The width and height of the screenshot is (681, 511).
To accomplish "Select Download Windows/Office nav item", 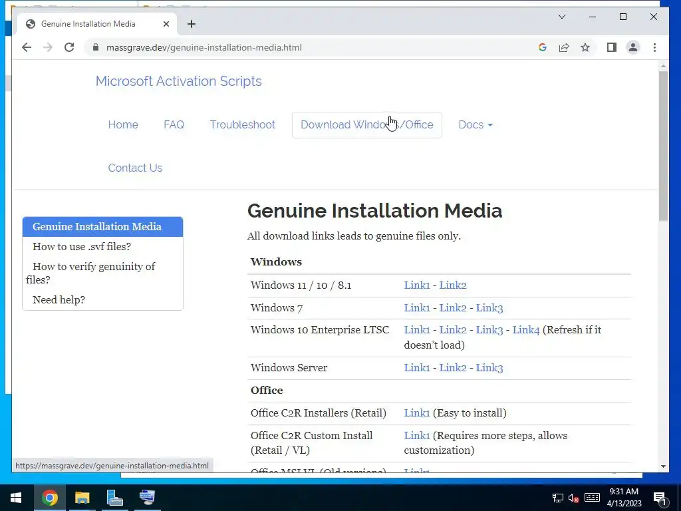I will click(x=367, y=124).
